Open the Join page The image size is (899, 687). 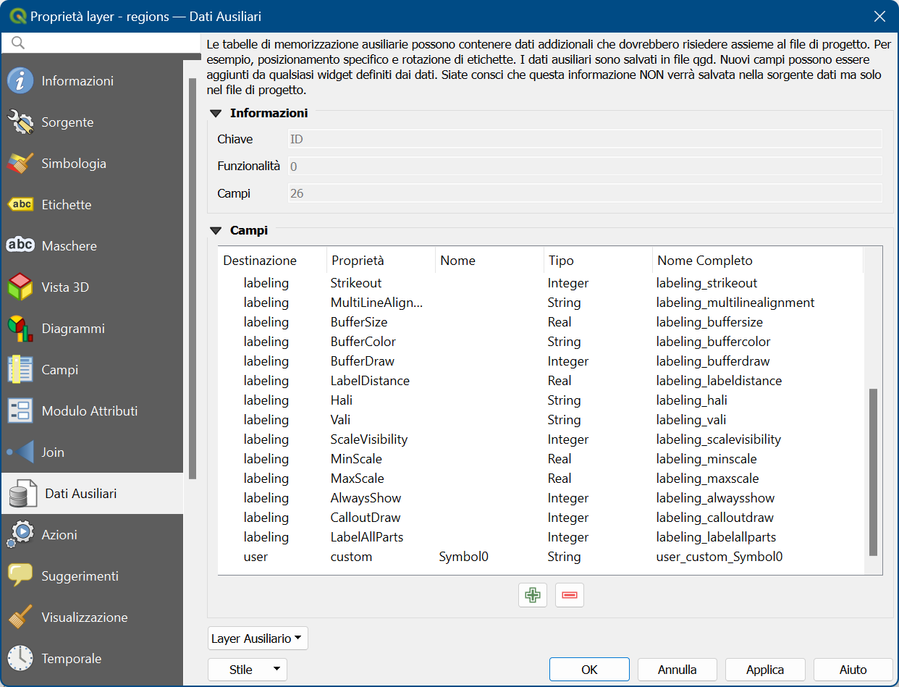pyautogui.click(x=92, y=452)
